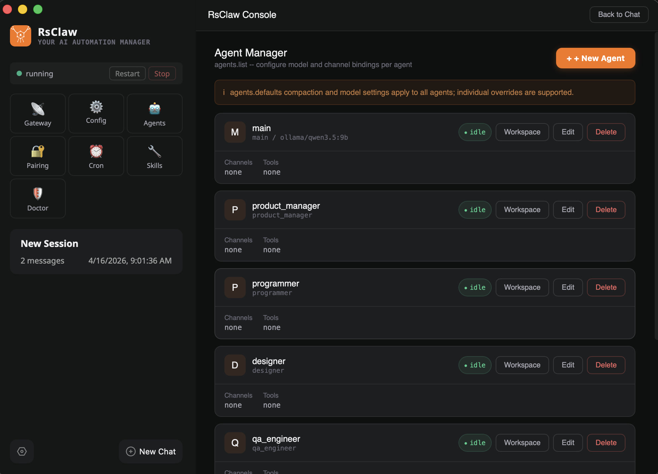Open the Agents panel
Image resolution: width=658 pixels, height=474 pixels.
(x=154, y=113)
